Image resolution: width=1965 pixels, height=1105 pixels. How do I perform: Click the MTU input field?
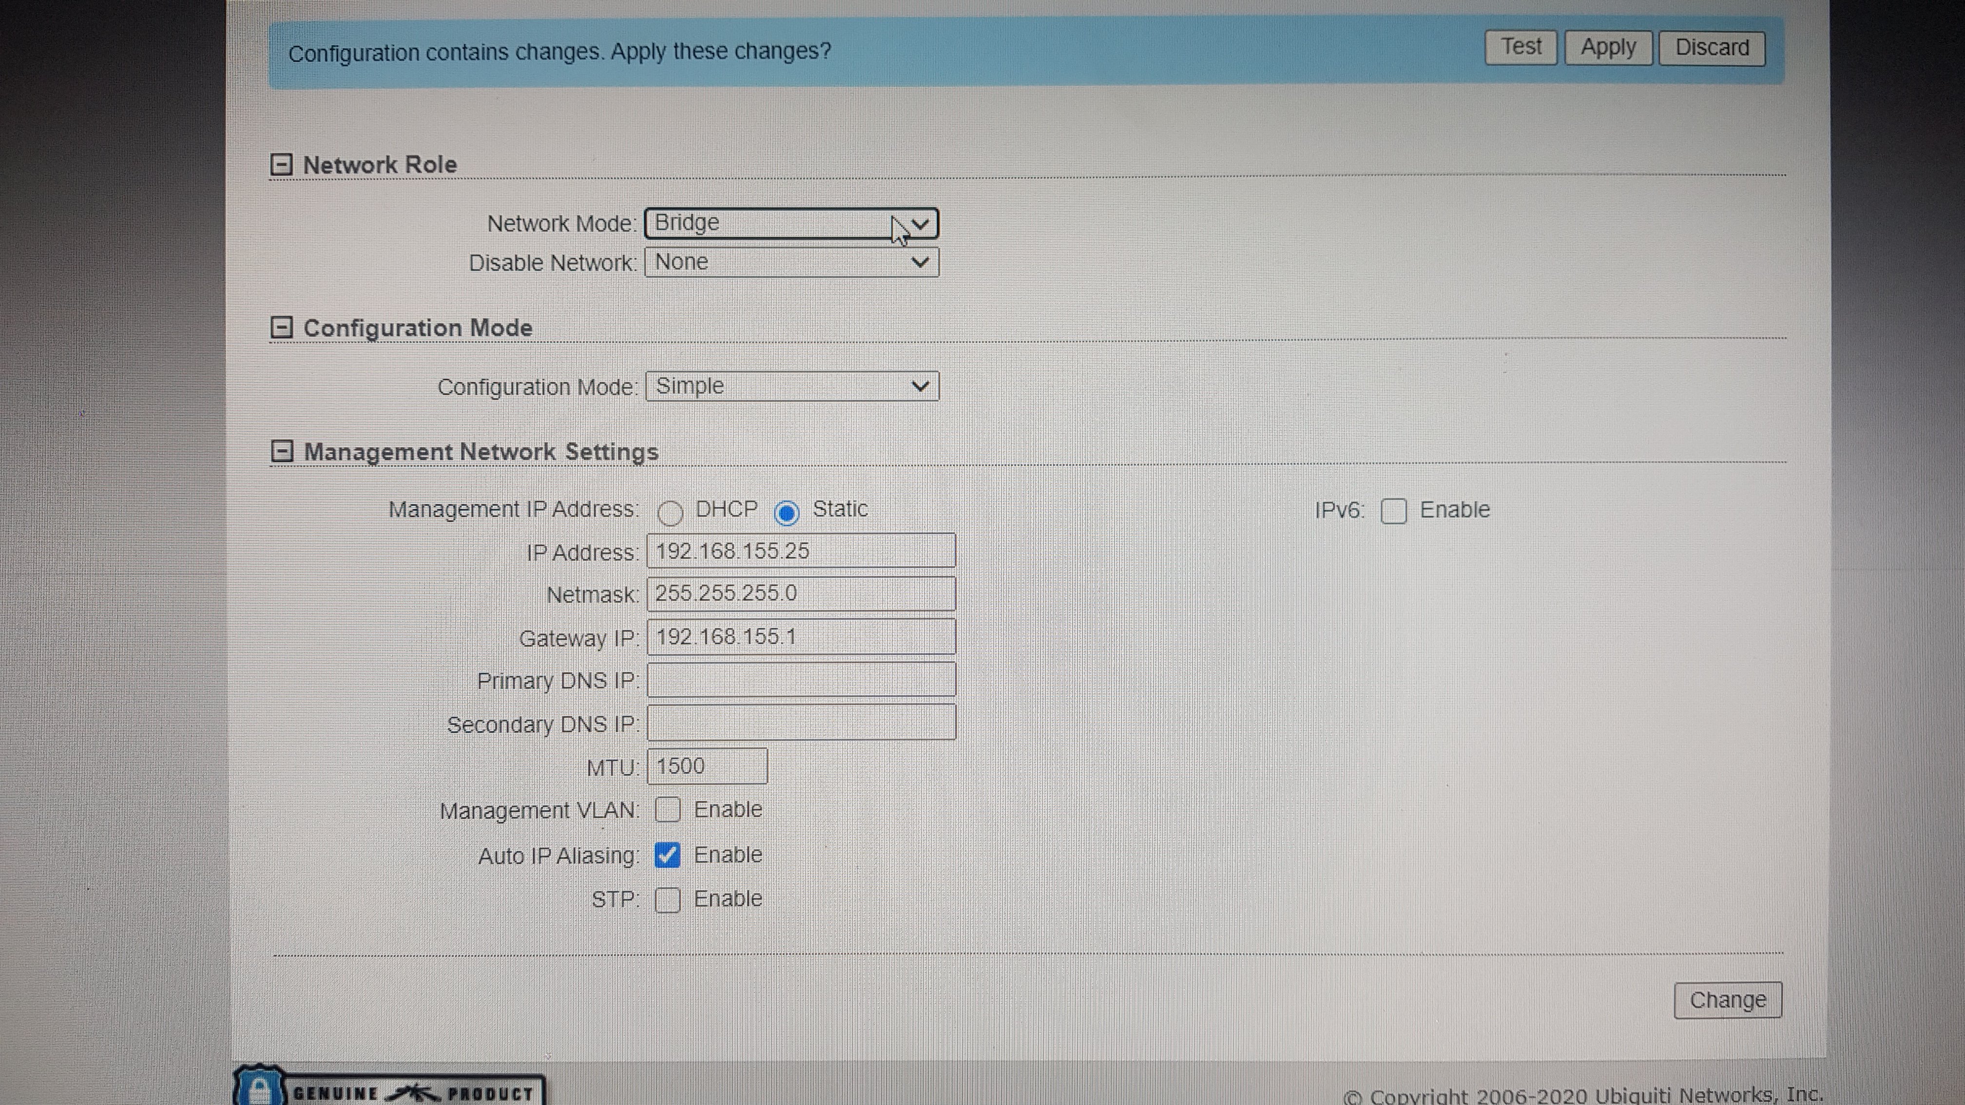707,766
